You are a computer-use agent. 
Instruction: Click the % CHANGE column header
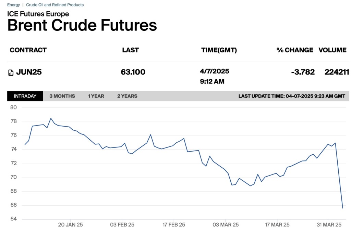pyautogui.click(x=295, y=50)
